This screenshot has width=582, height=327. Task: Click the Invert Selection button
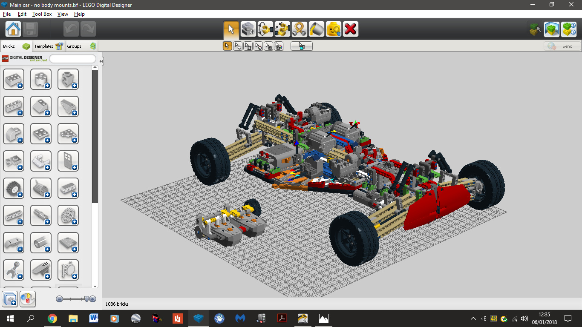click(302, 46)
